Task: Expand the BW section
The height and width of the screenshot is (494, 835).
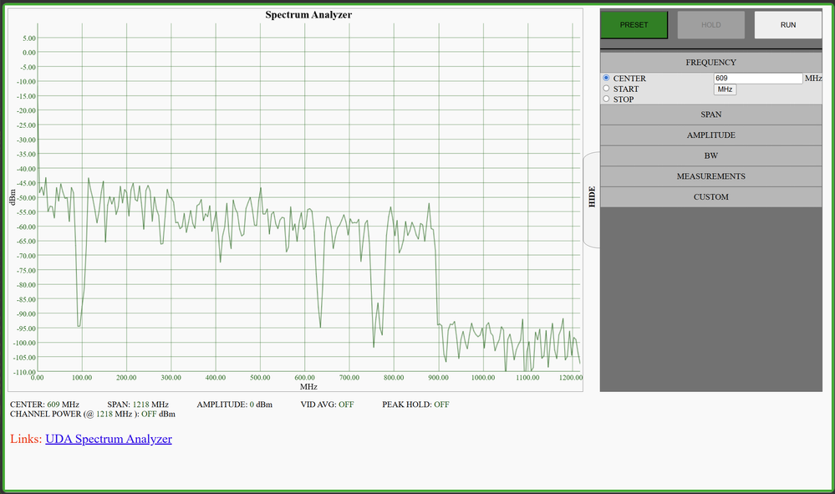Action: (x=710, y=155)
